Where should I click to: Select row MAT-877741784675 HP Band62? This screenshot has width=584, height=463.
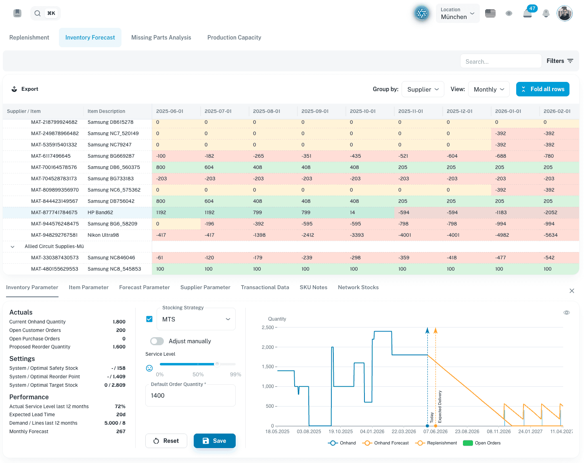click(x=291, y=213)
